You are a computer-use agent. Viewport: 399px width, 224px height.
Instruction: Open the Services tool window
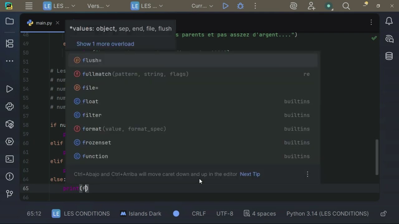(x=10, y=142)
